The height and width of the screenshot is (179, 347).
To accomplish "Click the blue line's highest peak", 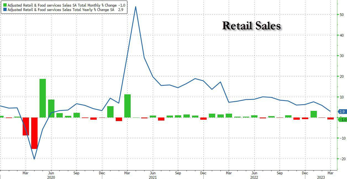I will pos(135,7).
